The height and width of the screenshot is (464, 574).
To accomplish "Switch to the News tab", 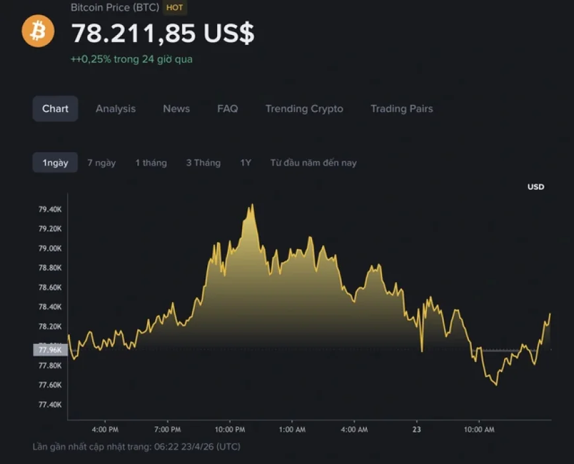I will (175, 109).
